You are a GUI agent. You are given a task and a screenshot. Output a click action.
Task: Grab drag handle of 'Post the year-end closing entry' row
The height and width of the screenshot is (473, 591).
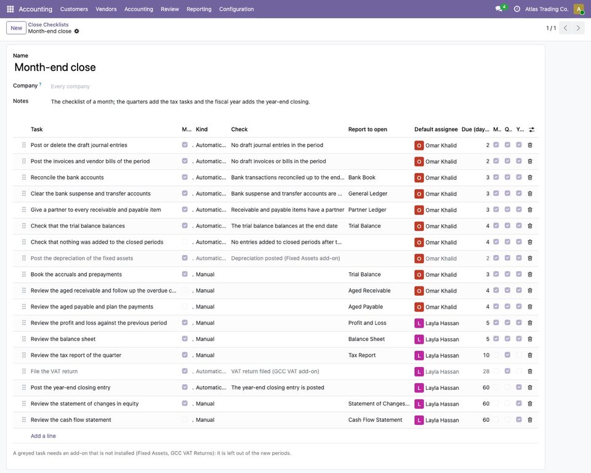click(24, 387)
